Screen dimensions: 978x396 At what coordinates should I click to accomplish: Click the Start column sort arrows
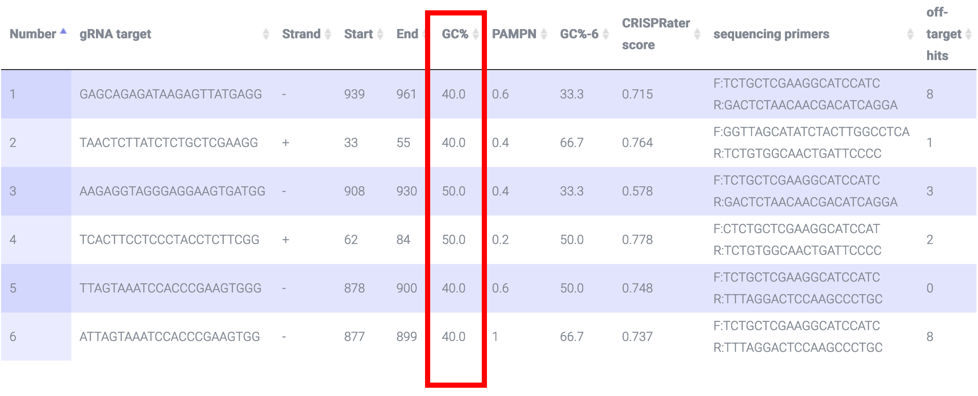[380, 34]
